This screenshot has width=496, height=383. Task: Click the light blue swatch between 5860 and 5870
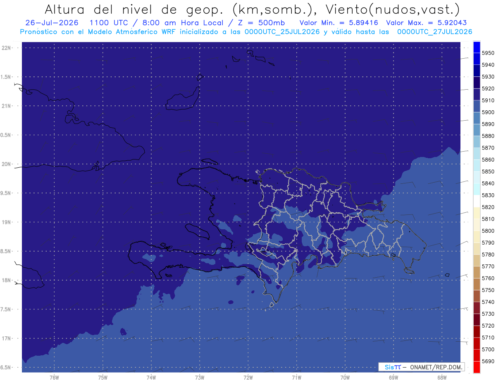coord(477,154)
